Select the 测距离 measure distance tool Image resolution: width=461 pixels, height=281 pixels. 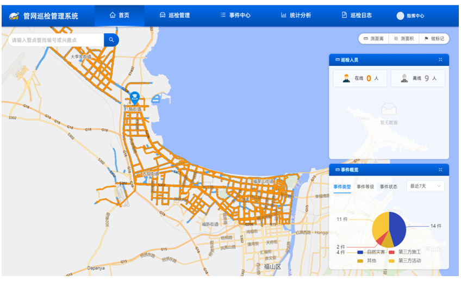pos(373,39)
